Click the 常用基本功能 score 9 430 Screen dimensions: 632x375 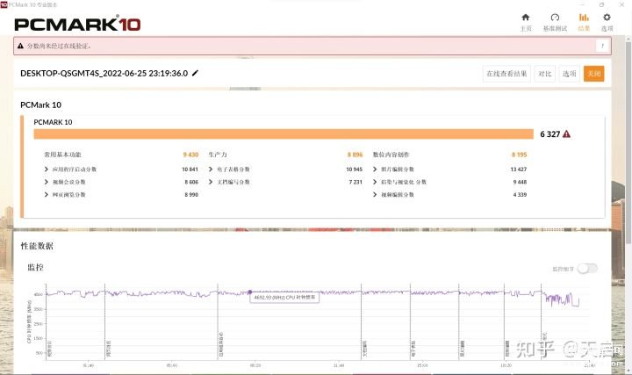pos(190,155)
